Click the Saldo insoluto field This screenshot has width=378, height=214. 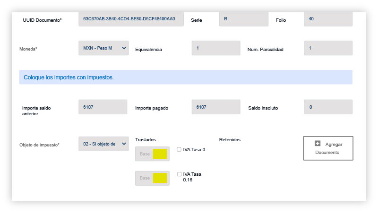[328, 107]
